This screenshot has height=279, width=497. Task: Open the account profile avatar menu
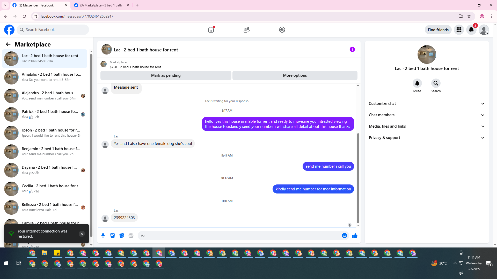[484, 30]
